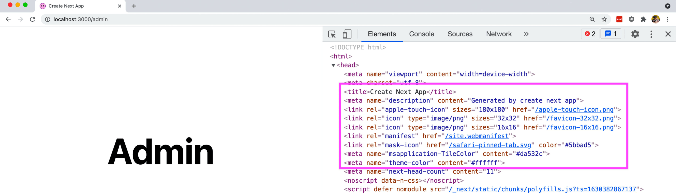Select the html element node
The image size is (676, 194).
[x=341, y=56]
